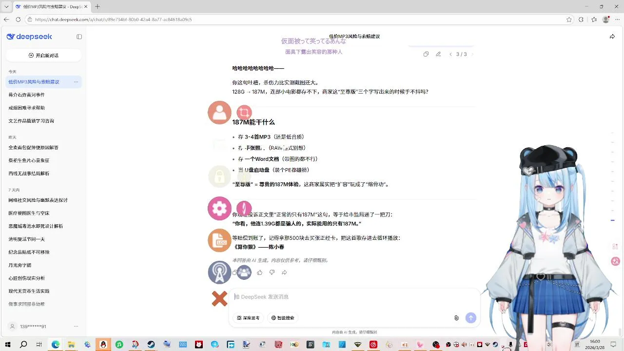Image resolution: width=624 pixels, height=351 pixels.
Task: Click the message input 给 DeepSeek 发送消息
Action: [x=353, y=296]
